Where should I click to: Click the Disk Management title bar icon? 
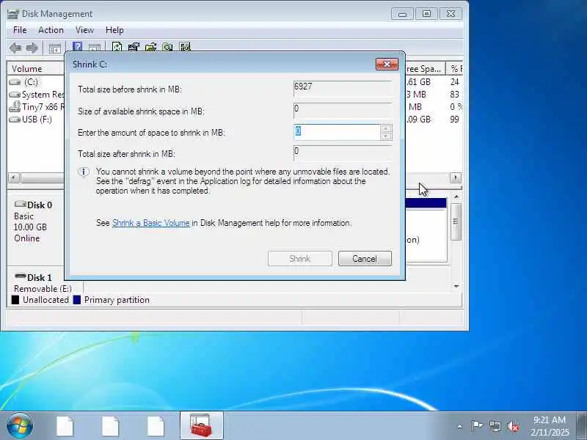coord(12,14)
